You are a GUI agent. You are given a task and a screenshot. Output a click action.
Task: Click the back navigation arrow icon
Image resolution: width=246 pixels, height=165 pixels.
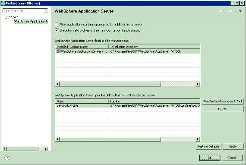221,11
